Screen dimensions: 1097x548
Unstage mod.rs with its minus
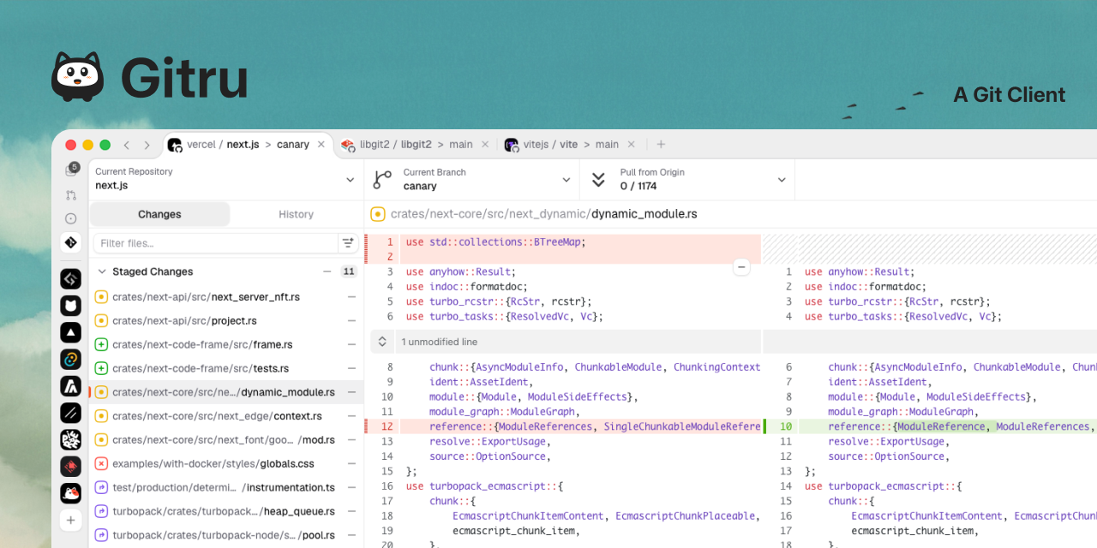(351, 440)
